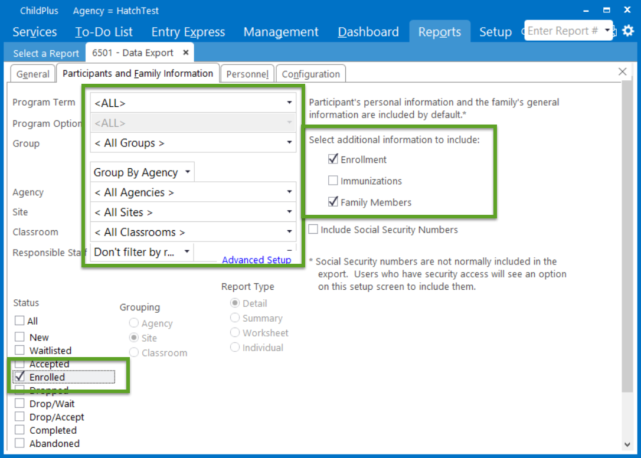Close the report setup panel with X
Screen dimensions: 641x458
tap(622, 71)
